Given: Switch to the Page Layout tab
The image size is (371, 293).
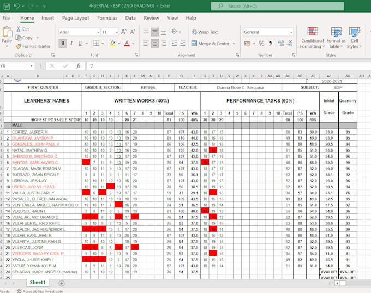Looking at the screenshot, I should point(75,18).
